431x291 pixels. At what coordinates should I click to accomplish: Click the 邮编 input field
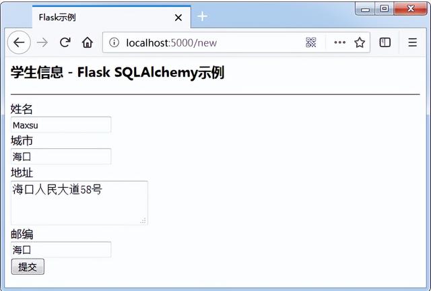coord(61,249)
